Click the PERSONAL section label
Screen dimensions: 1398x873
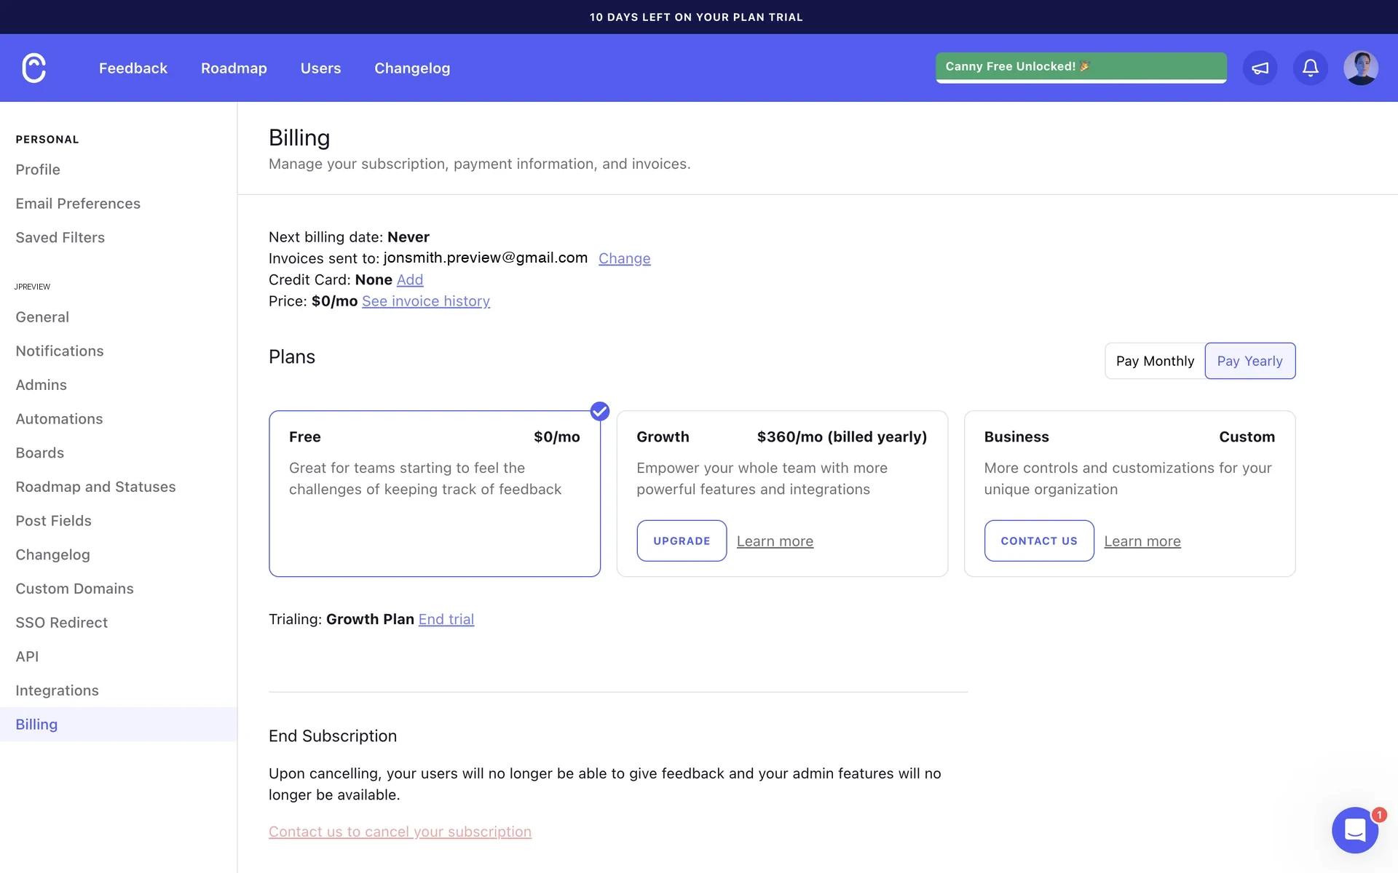(x=47, y=140)
